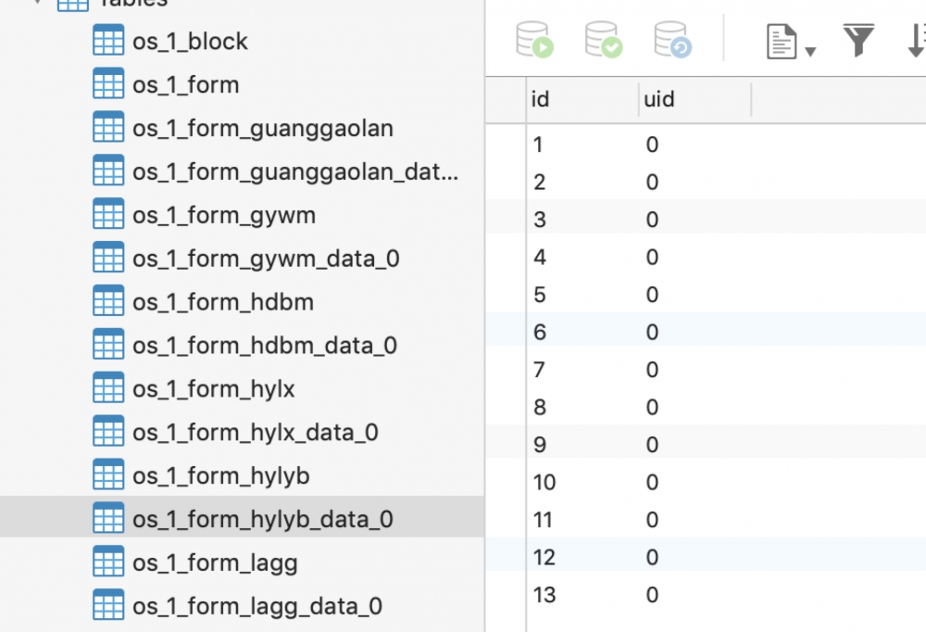The height and width of the screenshot is (632, 926).
Task: Click the id column header
Action: pos(582,99)
